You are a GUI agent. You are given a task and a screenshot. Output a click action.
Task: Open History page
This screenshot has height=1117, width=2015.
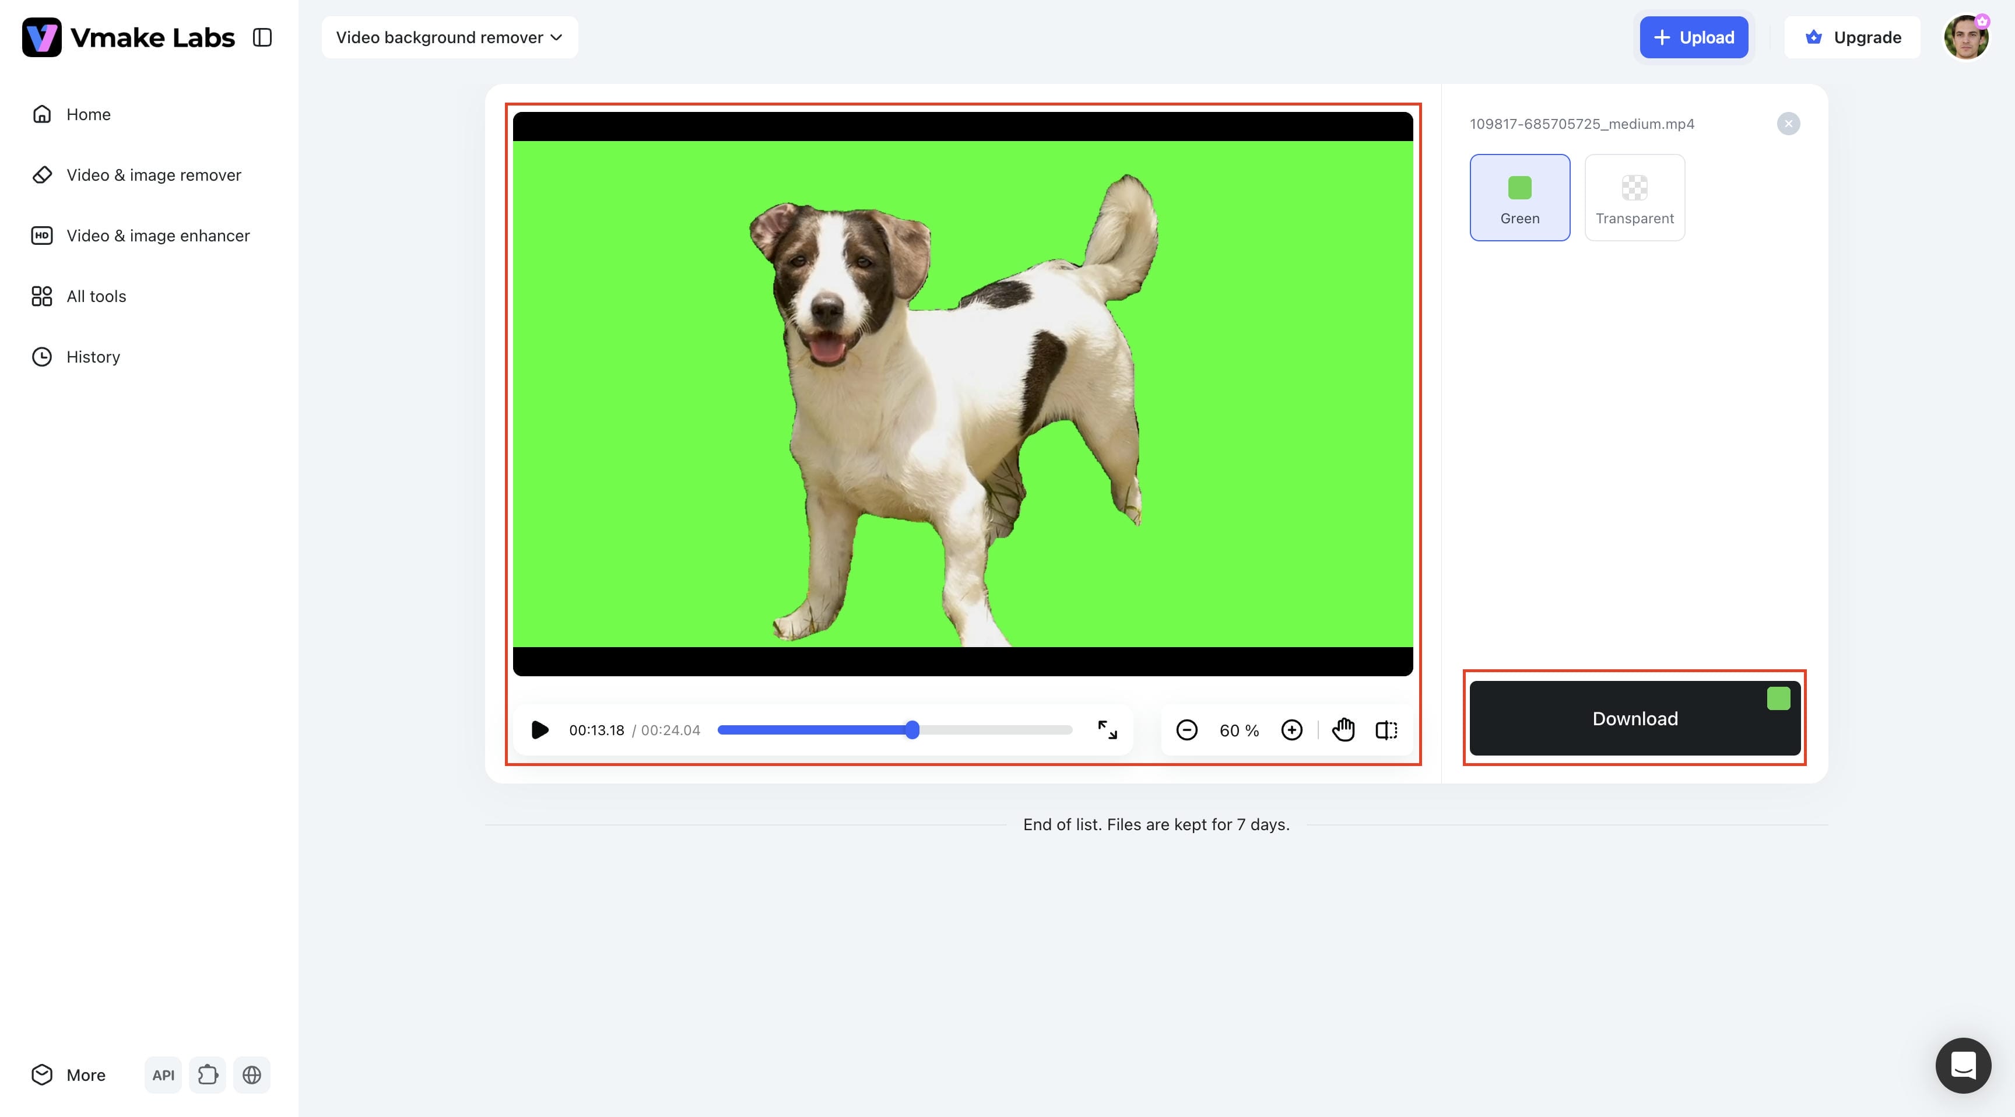[x=75, y=357]
